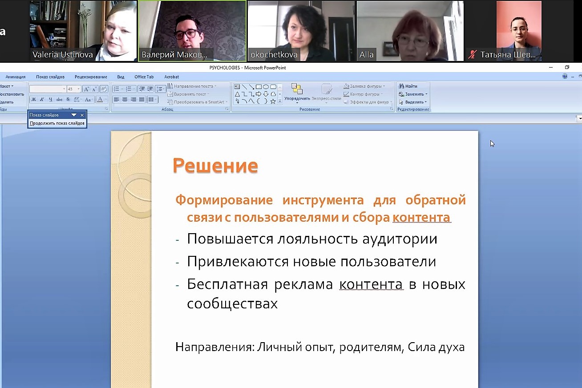Viewport: 582px width, 388px height.
Task: Click the Increase Font Size icon
Action: click(86, 89)
